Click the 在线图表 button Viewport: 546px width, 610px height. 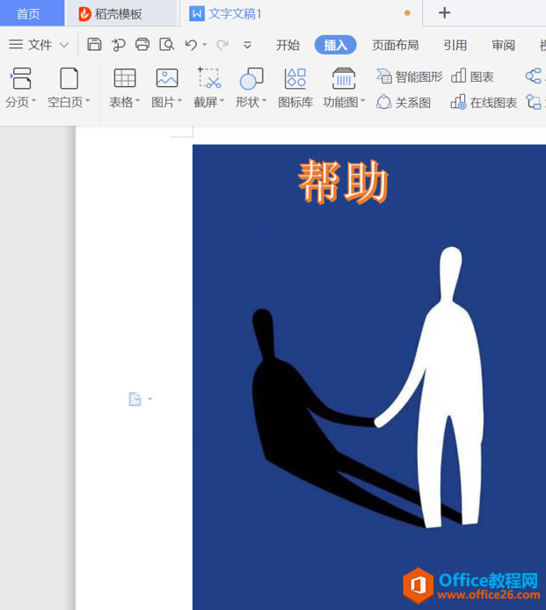484,102
